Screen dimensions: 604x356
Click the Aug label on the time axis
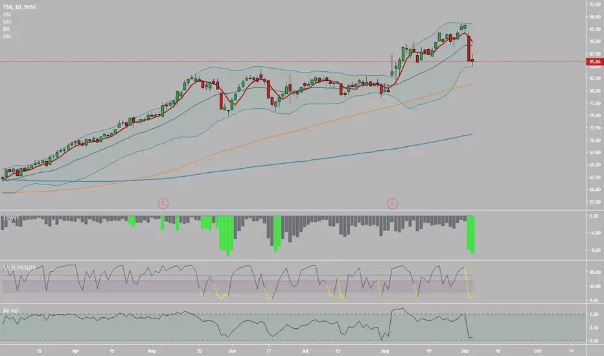coord(385,351)
